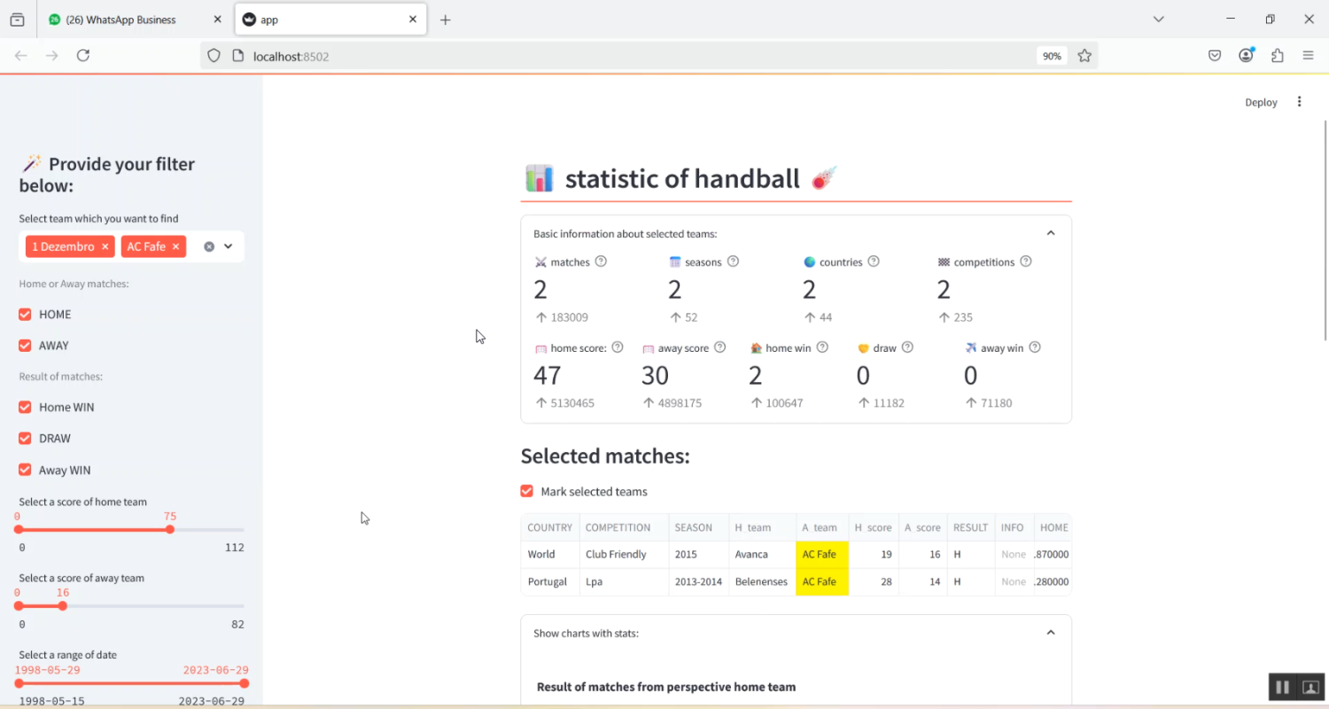Click the Deploy button

click(1261, 102)
